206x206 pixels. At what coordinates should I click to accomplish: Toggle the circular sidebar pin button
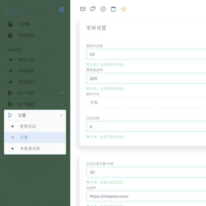click(61, 9)
